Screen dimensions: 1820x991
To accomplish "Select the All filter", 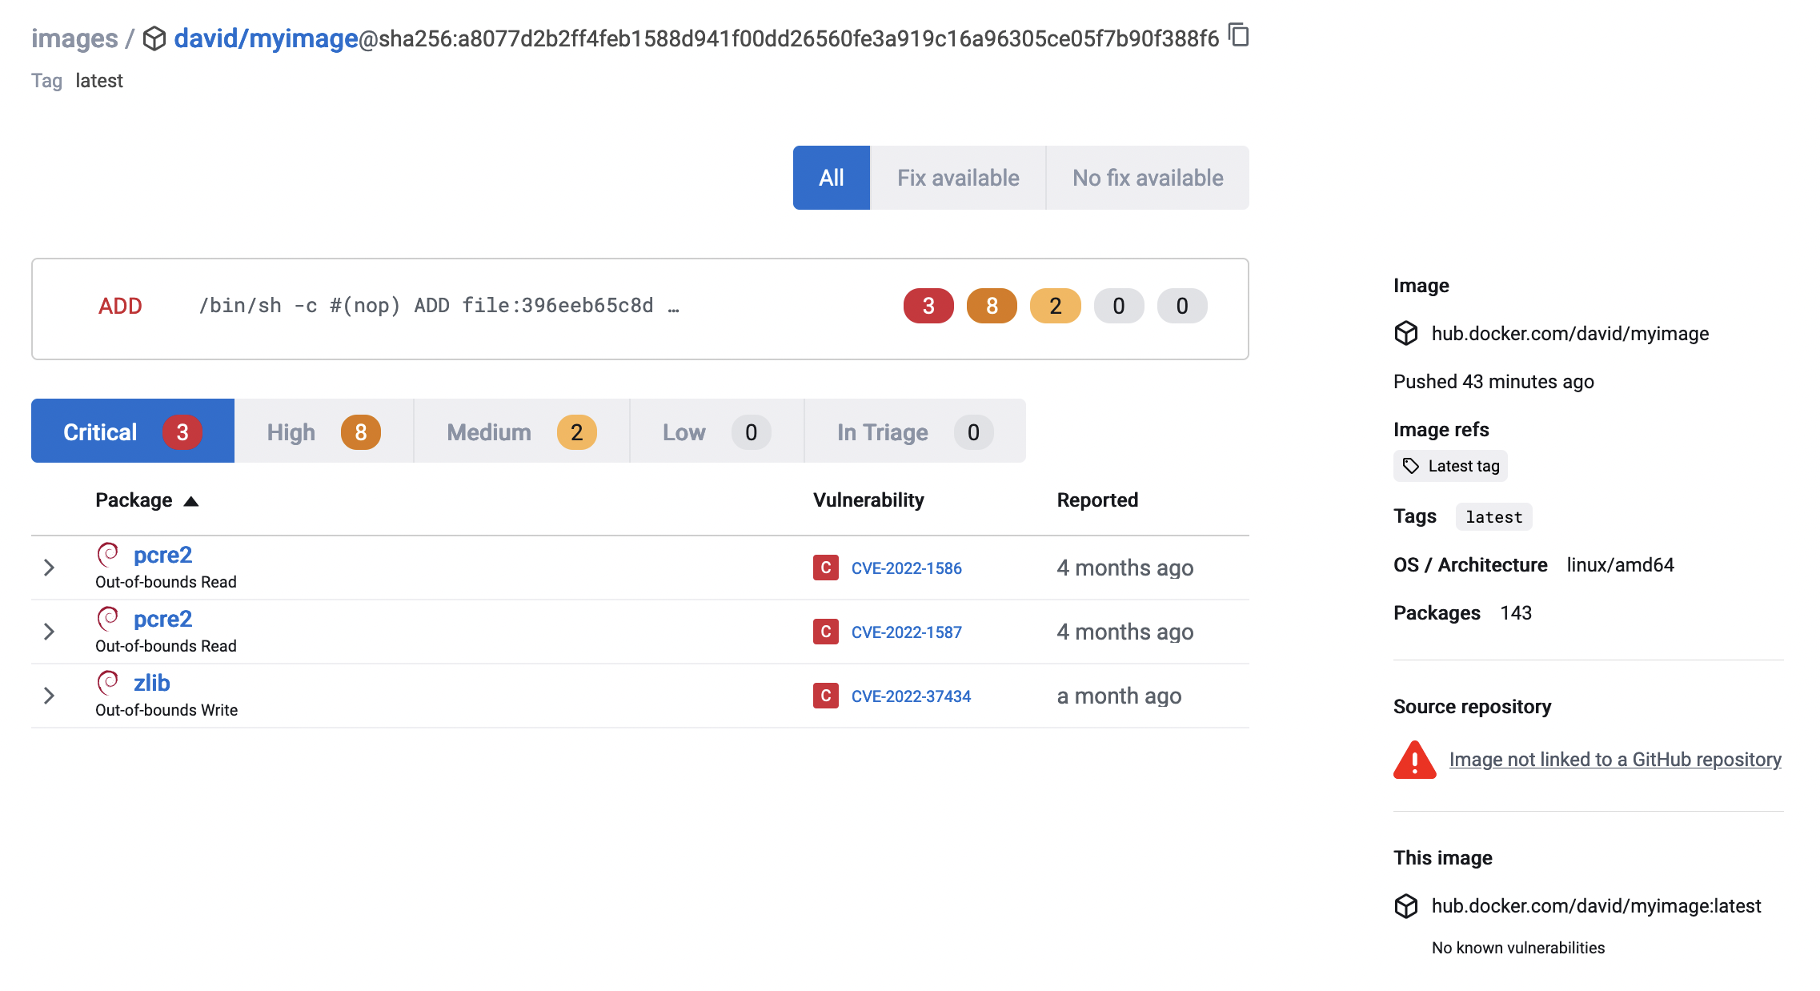I will point(832,178).
